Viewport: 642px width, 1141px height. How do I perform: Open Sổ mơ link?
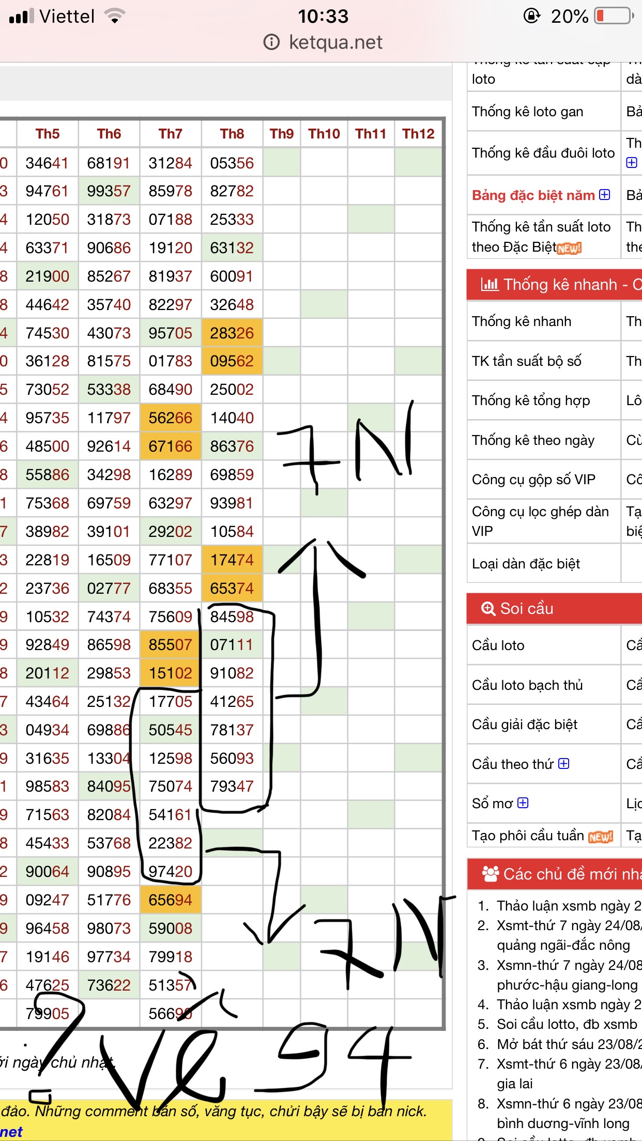(492, 803)
